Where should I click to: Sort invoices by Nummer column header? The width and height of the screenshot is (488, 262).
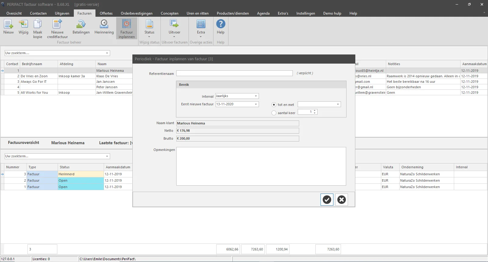16,167
